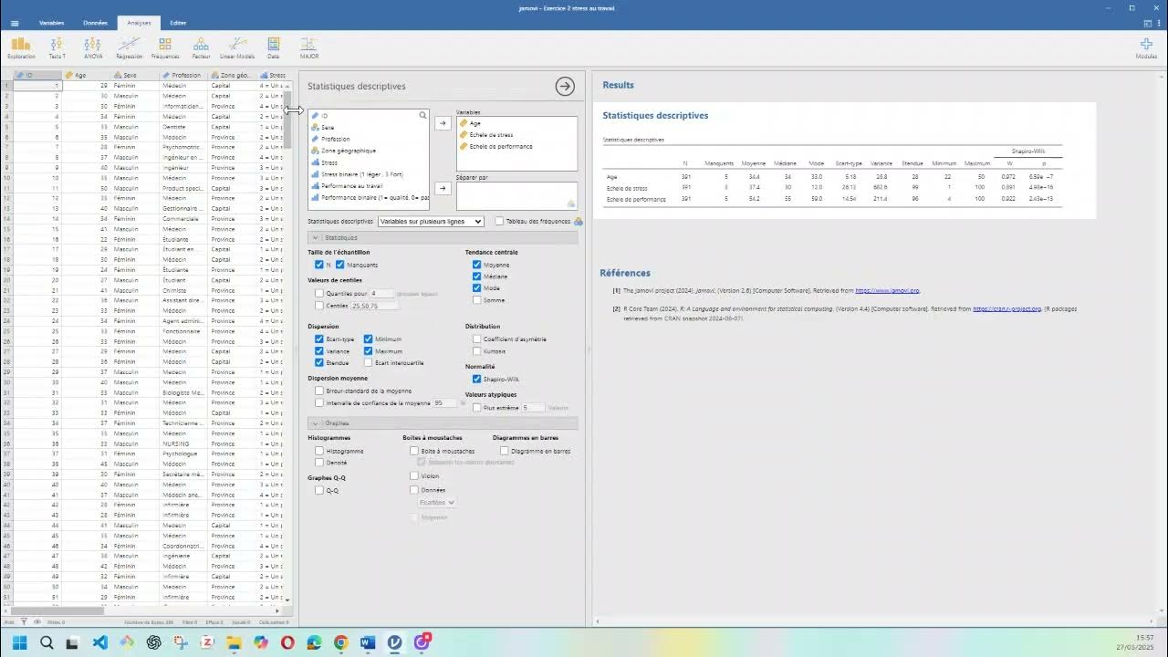Open the Windows Start menu
This screenshot has width=1168, height=657.
coord(19,642)
